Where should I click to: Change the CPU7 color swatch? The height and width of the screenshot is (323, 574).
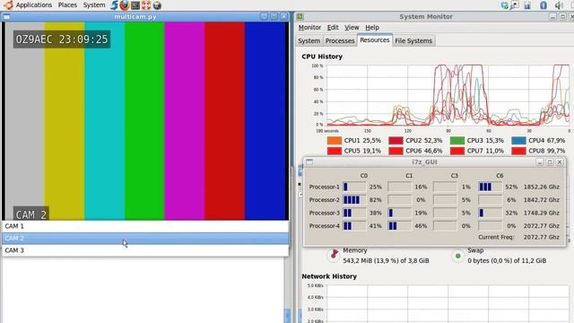click(457, 151)
